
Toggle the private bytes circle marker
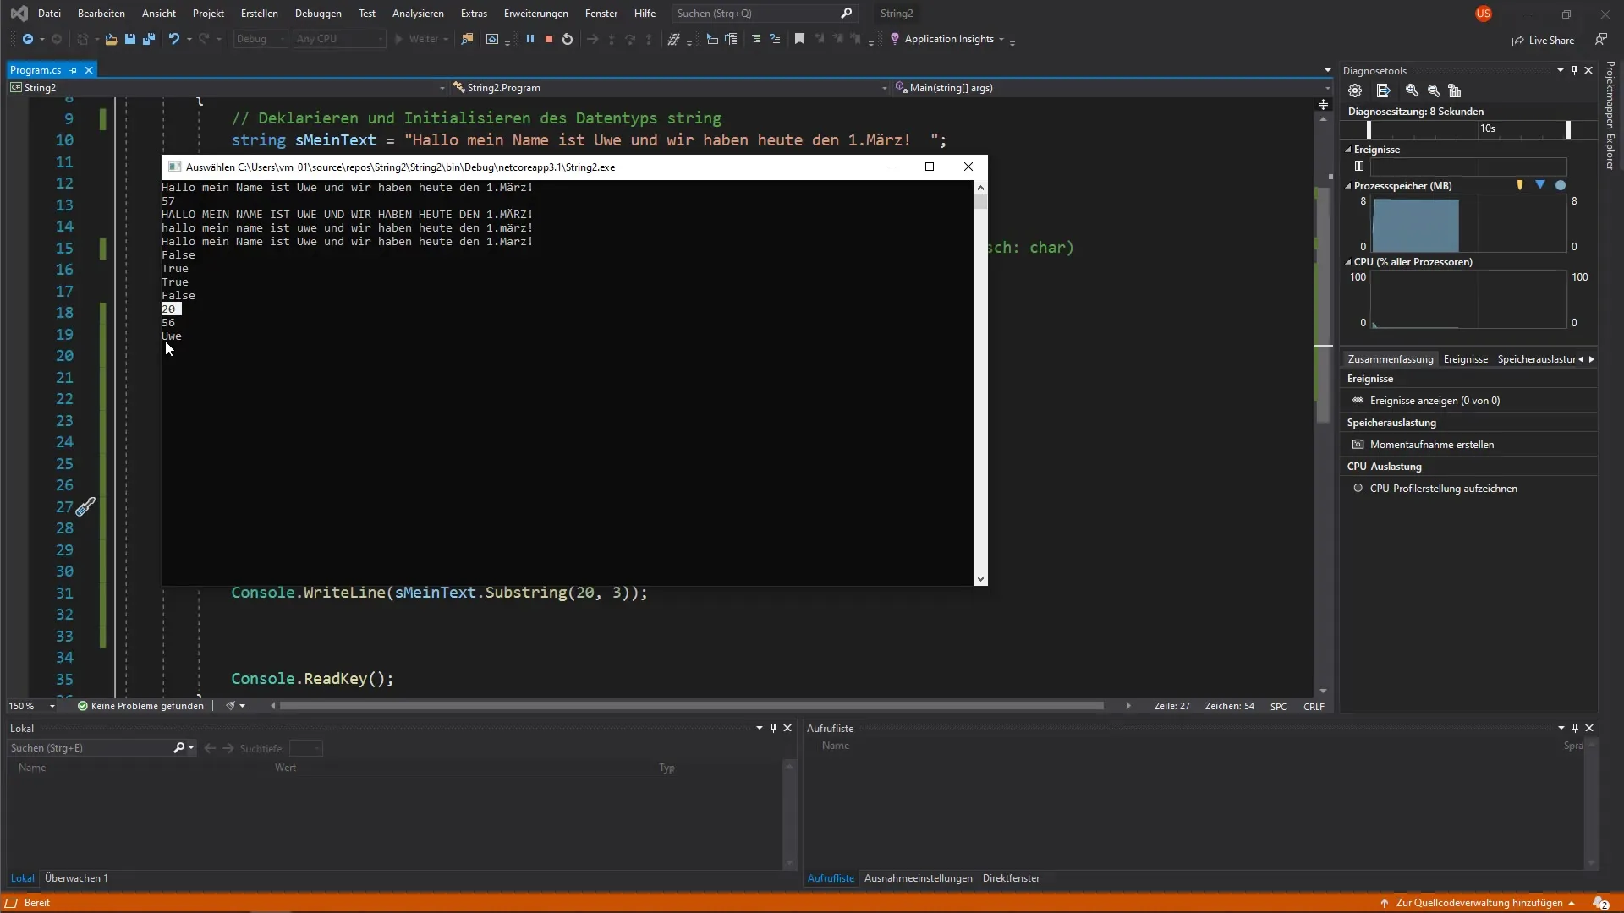click(x=1561, y=185)
